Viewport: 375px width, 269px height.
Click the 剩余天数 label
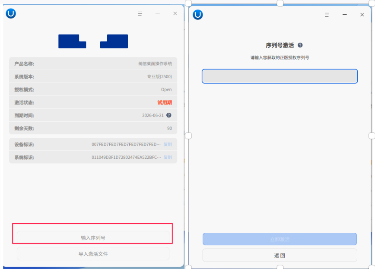pyautogui.click(x=24, y=128)
